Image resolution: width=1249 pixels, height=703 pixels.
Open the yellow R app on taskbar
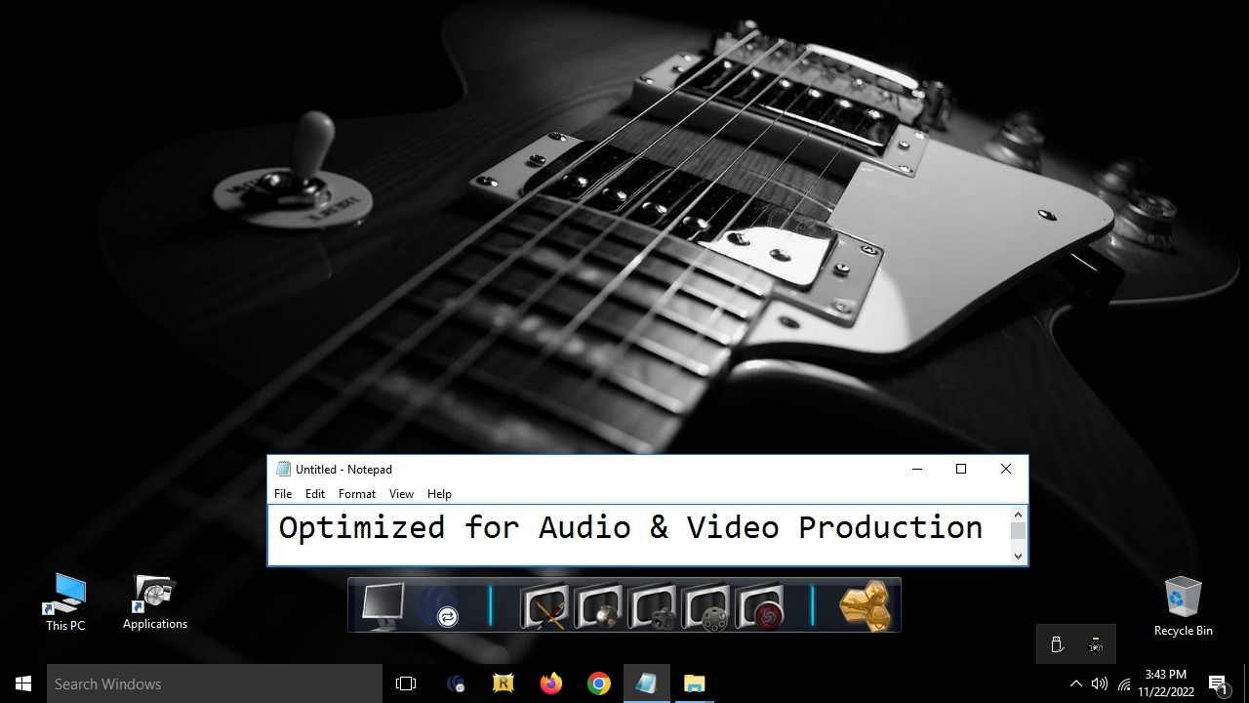click(x=504, y=683)
